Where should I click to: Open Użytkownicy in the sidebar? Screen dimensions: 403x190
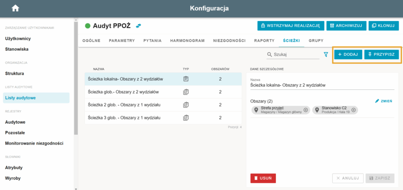(x=18, y=39)
